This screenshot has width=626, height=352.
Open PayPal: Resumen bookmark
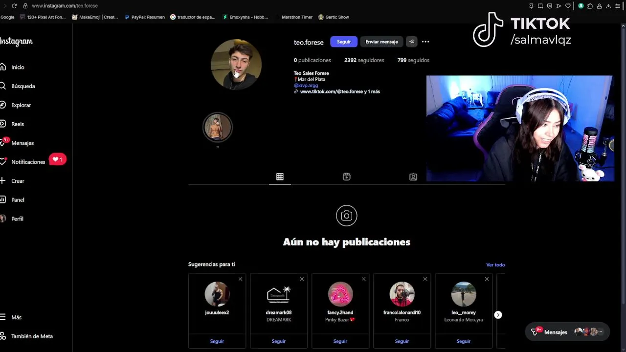click(145, 17)
